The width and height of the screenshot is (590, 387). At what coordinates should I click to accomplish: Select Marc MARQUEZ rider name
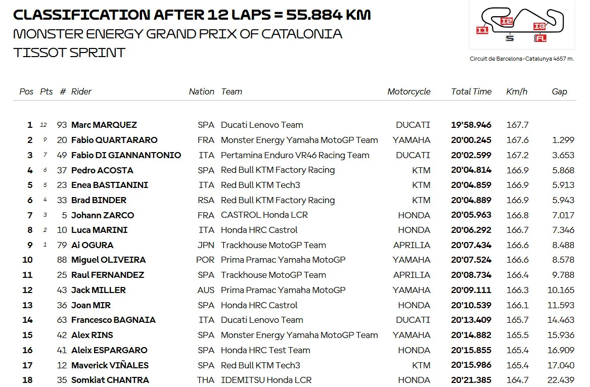click(104, 125)
